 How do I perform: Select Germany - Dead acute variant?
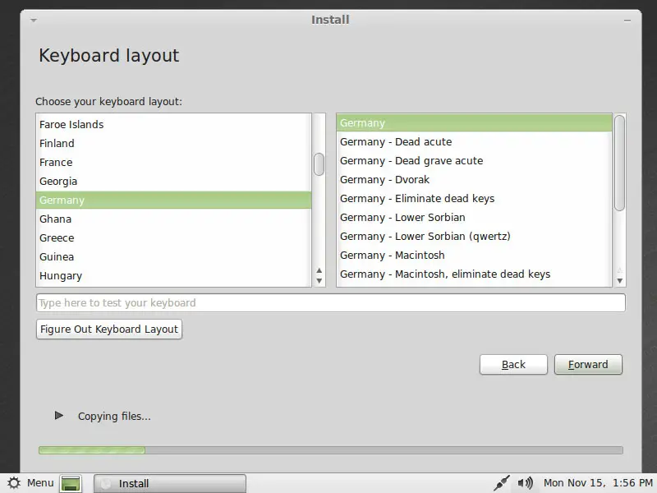(475, 141)
